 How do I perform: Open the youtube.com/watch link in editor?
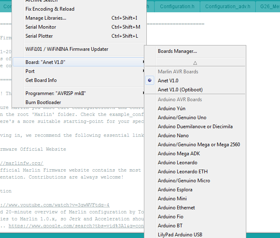click(x=55, y=205)
